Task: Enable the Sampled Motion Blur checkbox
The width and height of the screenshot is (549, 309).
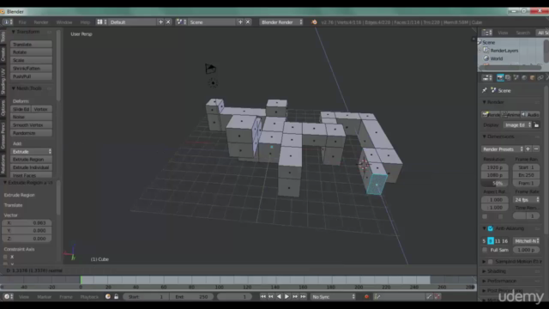Action: pyautogui.click(x=491, y=262)
